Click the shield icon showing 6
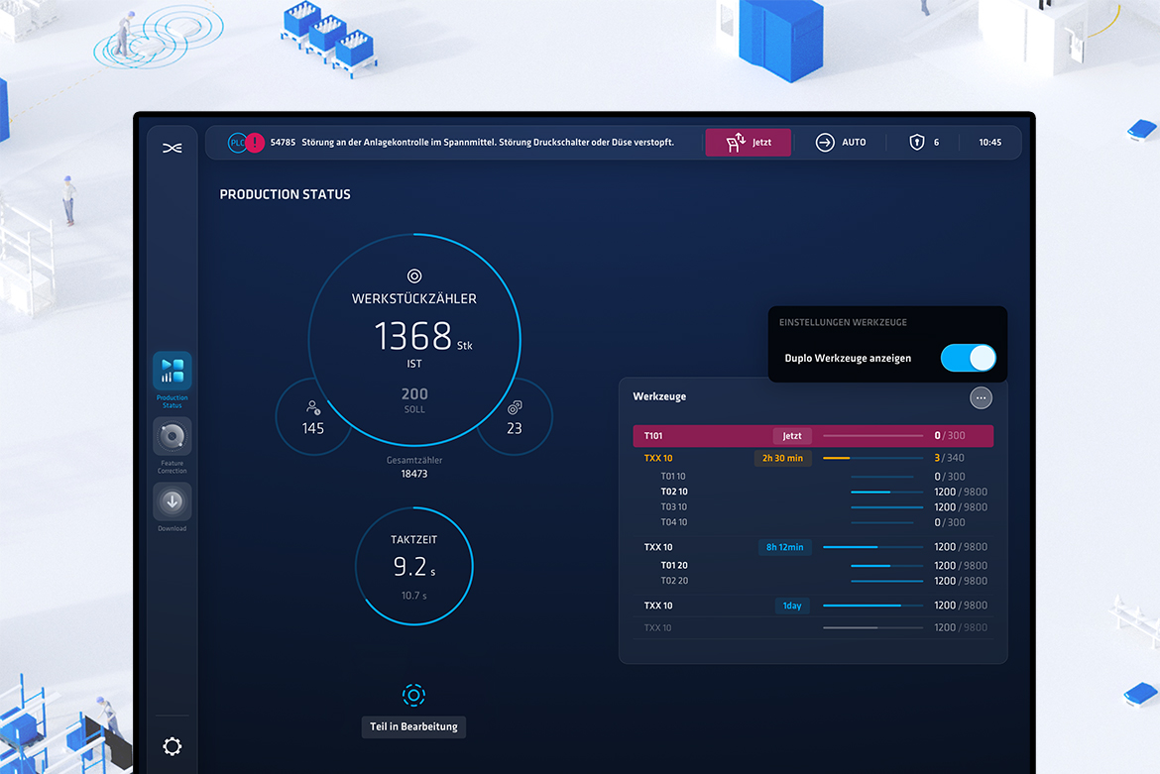 click(917, 142)
